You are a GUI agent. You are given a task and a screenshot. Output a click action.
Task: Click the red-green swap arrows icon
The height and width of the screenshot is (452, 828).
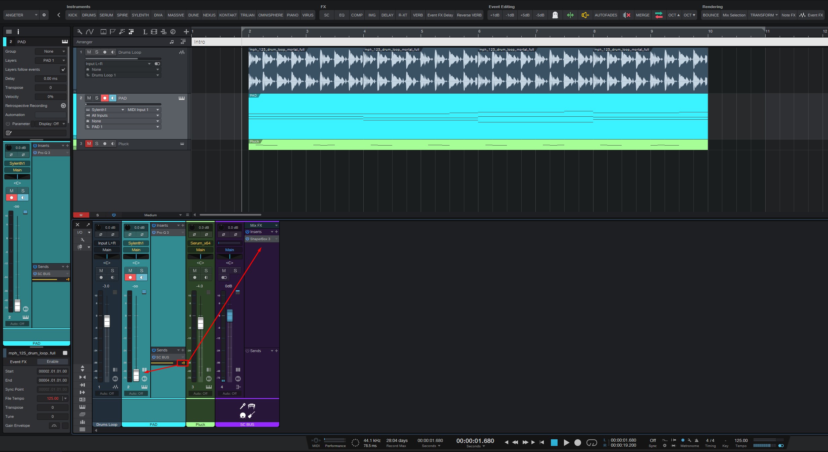659,15
